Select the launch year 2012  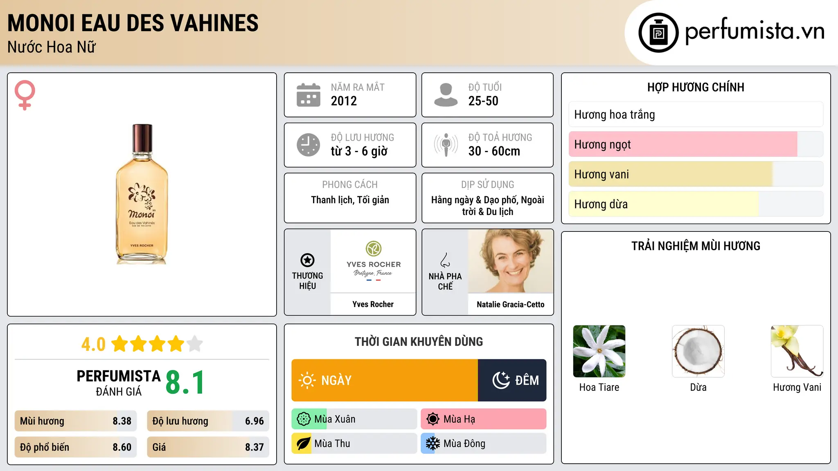[x=344, y=101]
